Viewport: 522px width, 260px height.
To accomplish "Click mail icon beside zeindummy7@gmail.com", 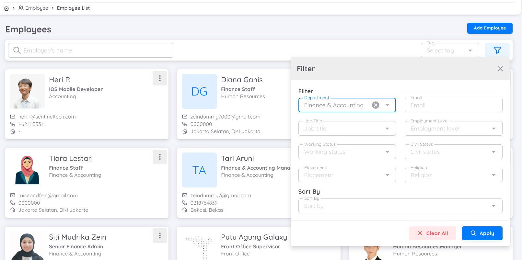I will point(185,195).
